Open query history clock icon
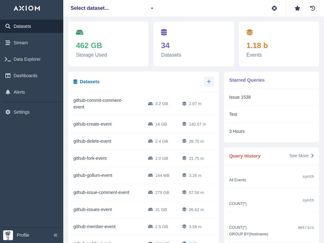The image size is (324, 243). tap(313, 8)
